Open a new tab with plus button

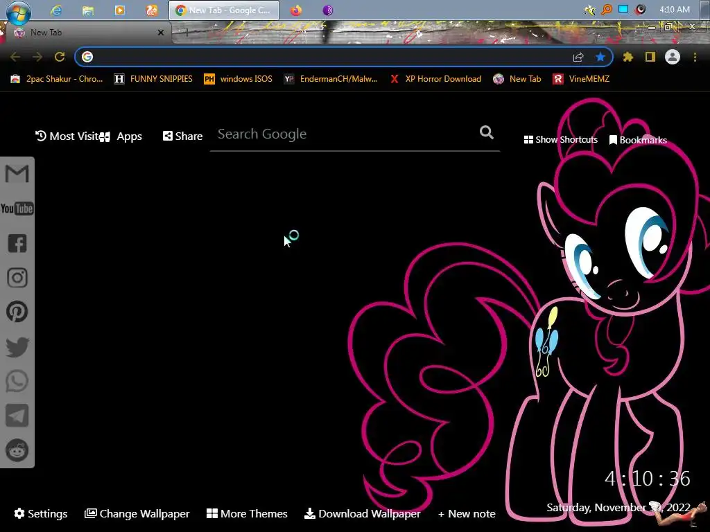(187, 32)
